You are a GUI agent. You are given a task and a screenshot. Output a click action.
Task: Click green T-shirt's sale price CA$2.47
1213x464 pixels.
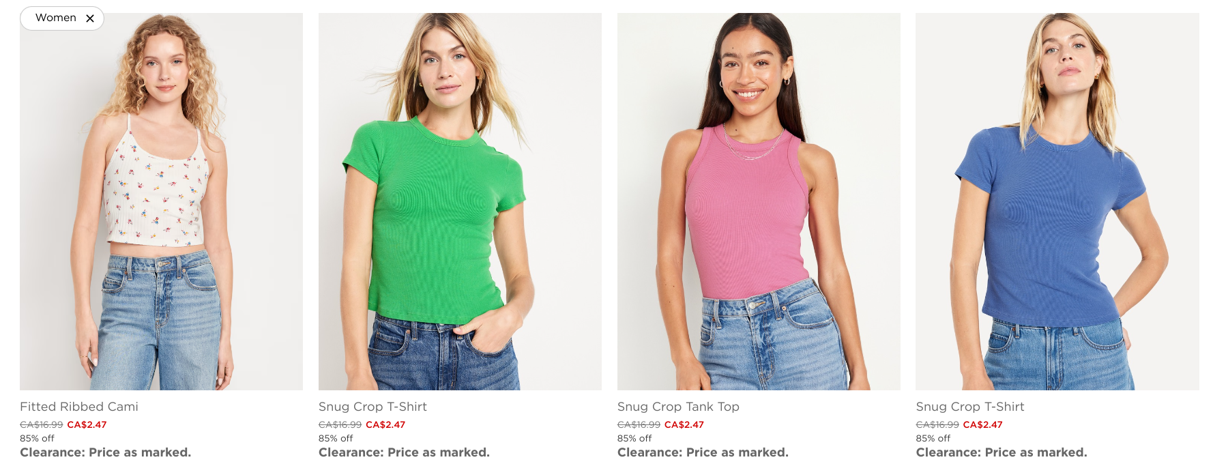tap(385, 424)
